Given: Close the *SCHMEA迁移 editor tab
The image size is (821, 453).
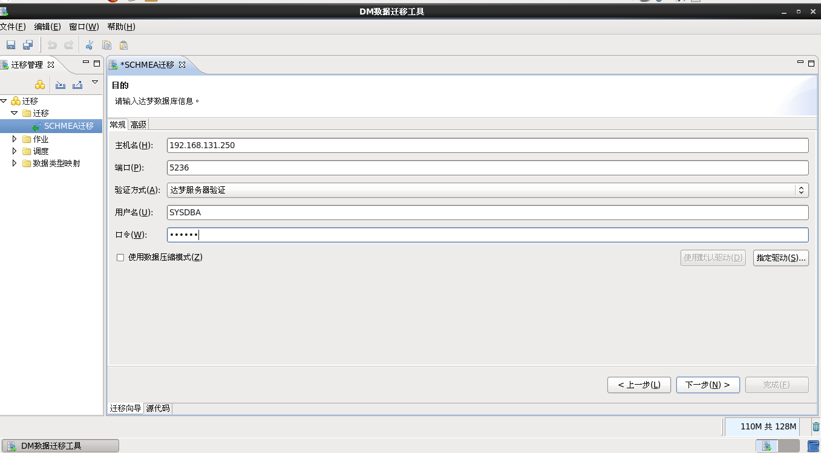Looking at the screenshot, I should pos(182,65).
